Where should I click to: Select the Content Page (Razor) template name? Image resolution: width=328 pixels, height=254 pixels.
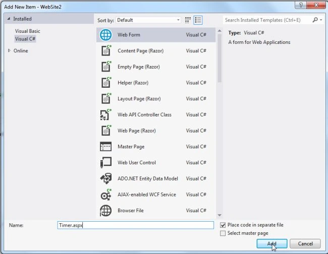click(x=141, y=51)
